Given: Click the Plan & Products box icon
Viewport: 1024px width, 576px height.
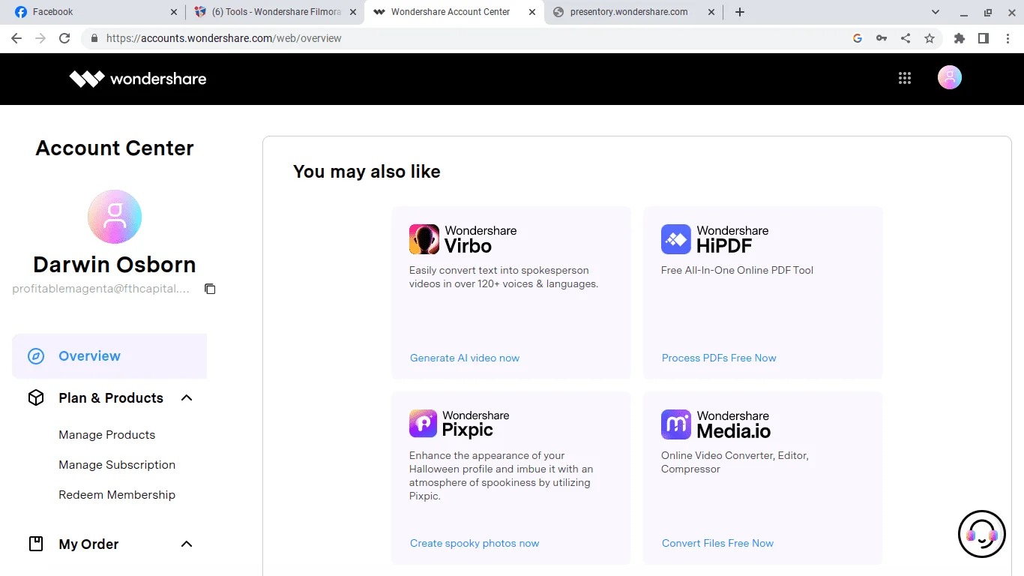Looking at the screenshot, I should 36,397.
